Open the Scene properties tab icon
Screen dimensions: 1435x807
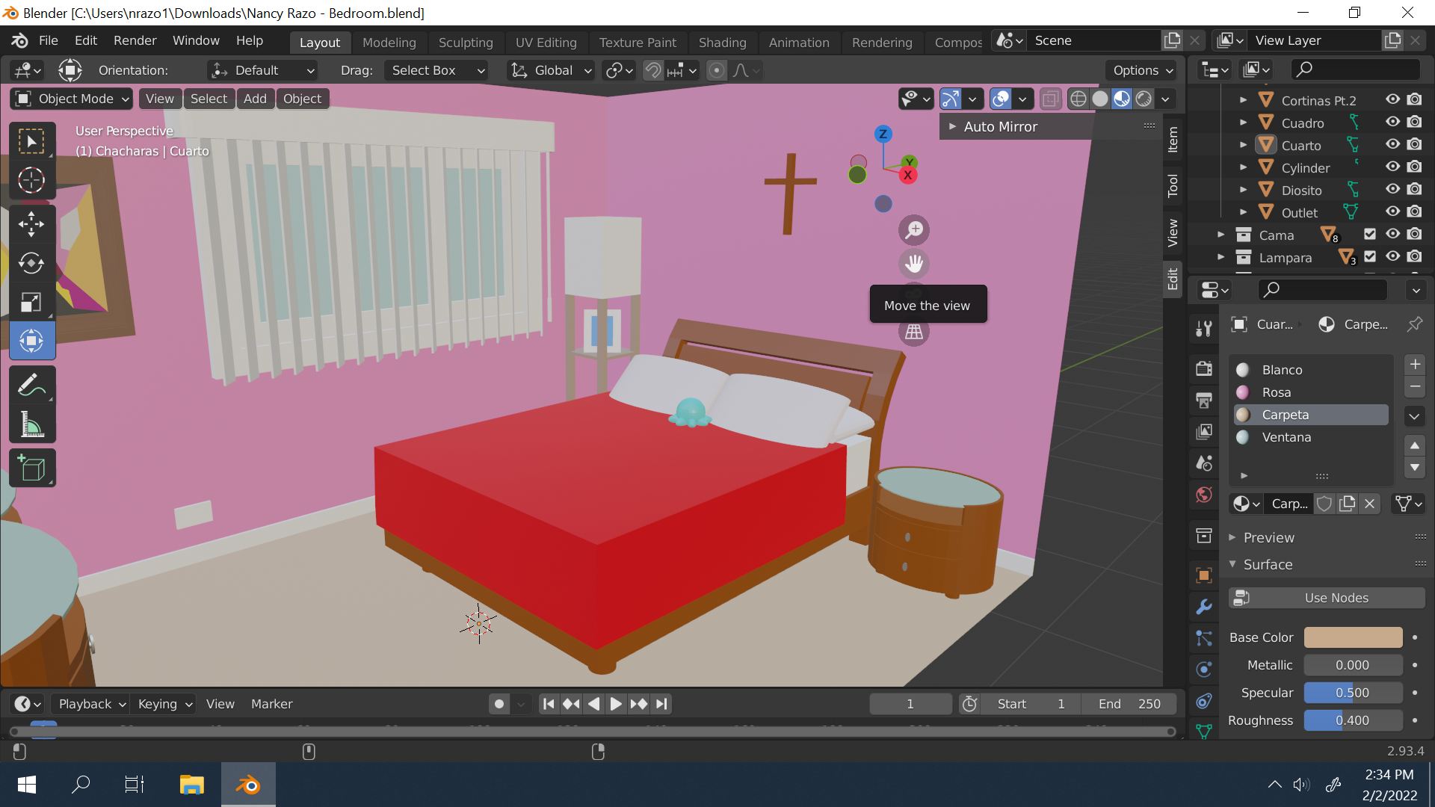coord(1203,463)
